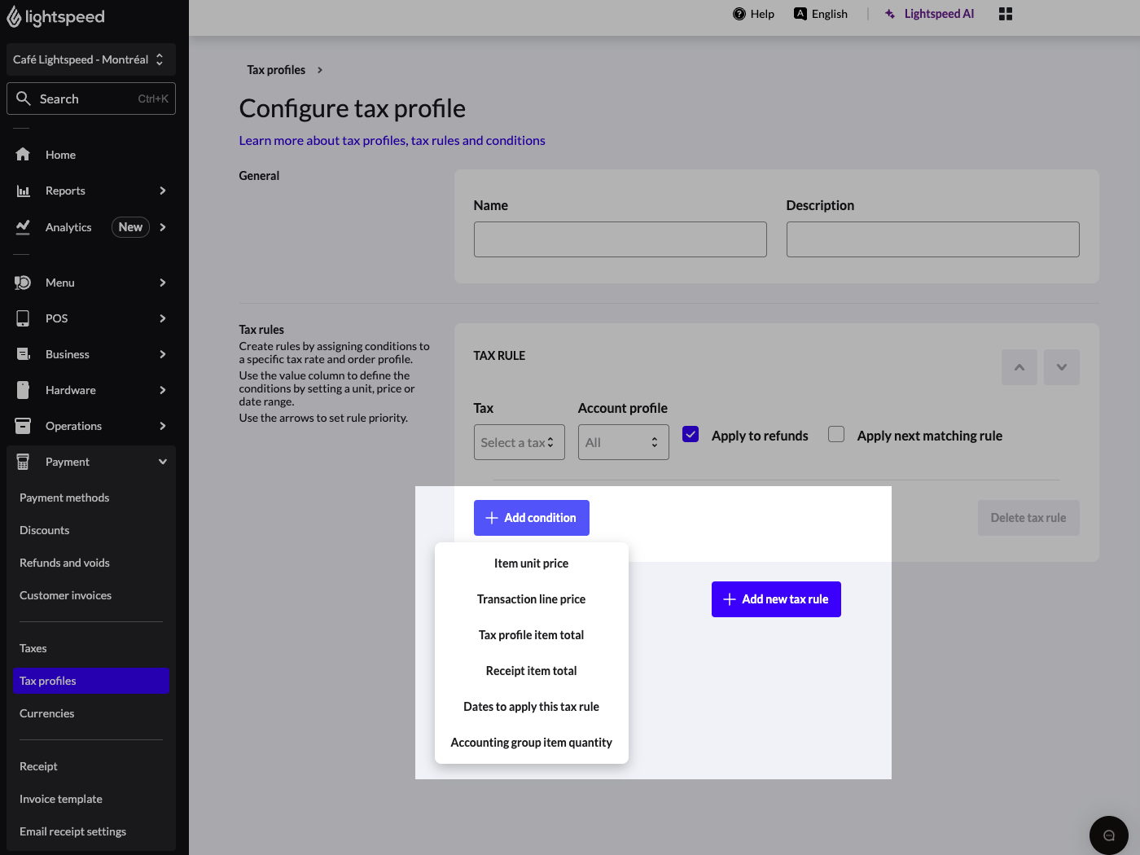The height and width of the screenshot is (855, 1140).
Task: Open the Help menu
Action: [753, 14]
